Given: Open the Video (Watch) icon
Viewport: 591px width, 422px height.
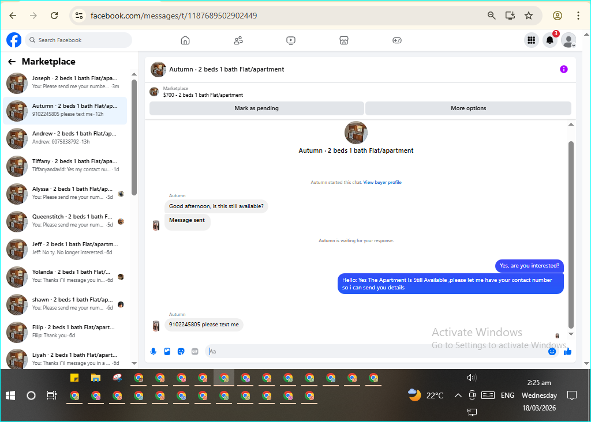Looking at the screenshot, I should click(x=291, y=40).
